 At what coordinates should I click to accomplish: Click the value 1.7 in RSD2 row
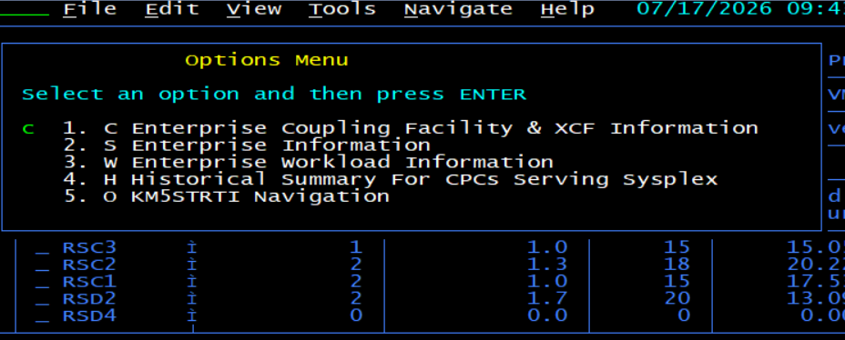(x=547, y=299)
